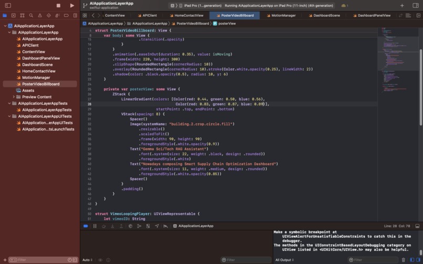Select the Project navigator folder icon

pyautogui.click(x=5, y=15)
